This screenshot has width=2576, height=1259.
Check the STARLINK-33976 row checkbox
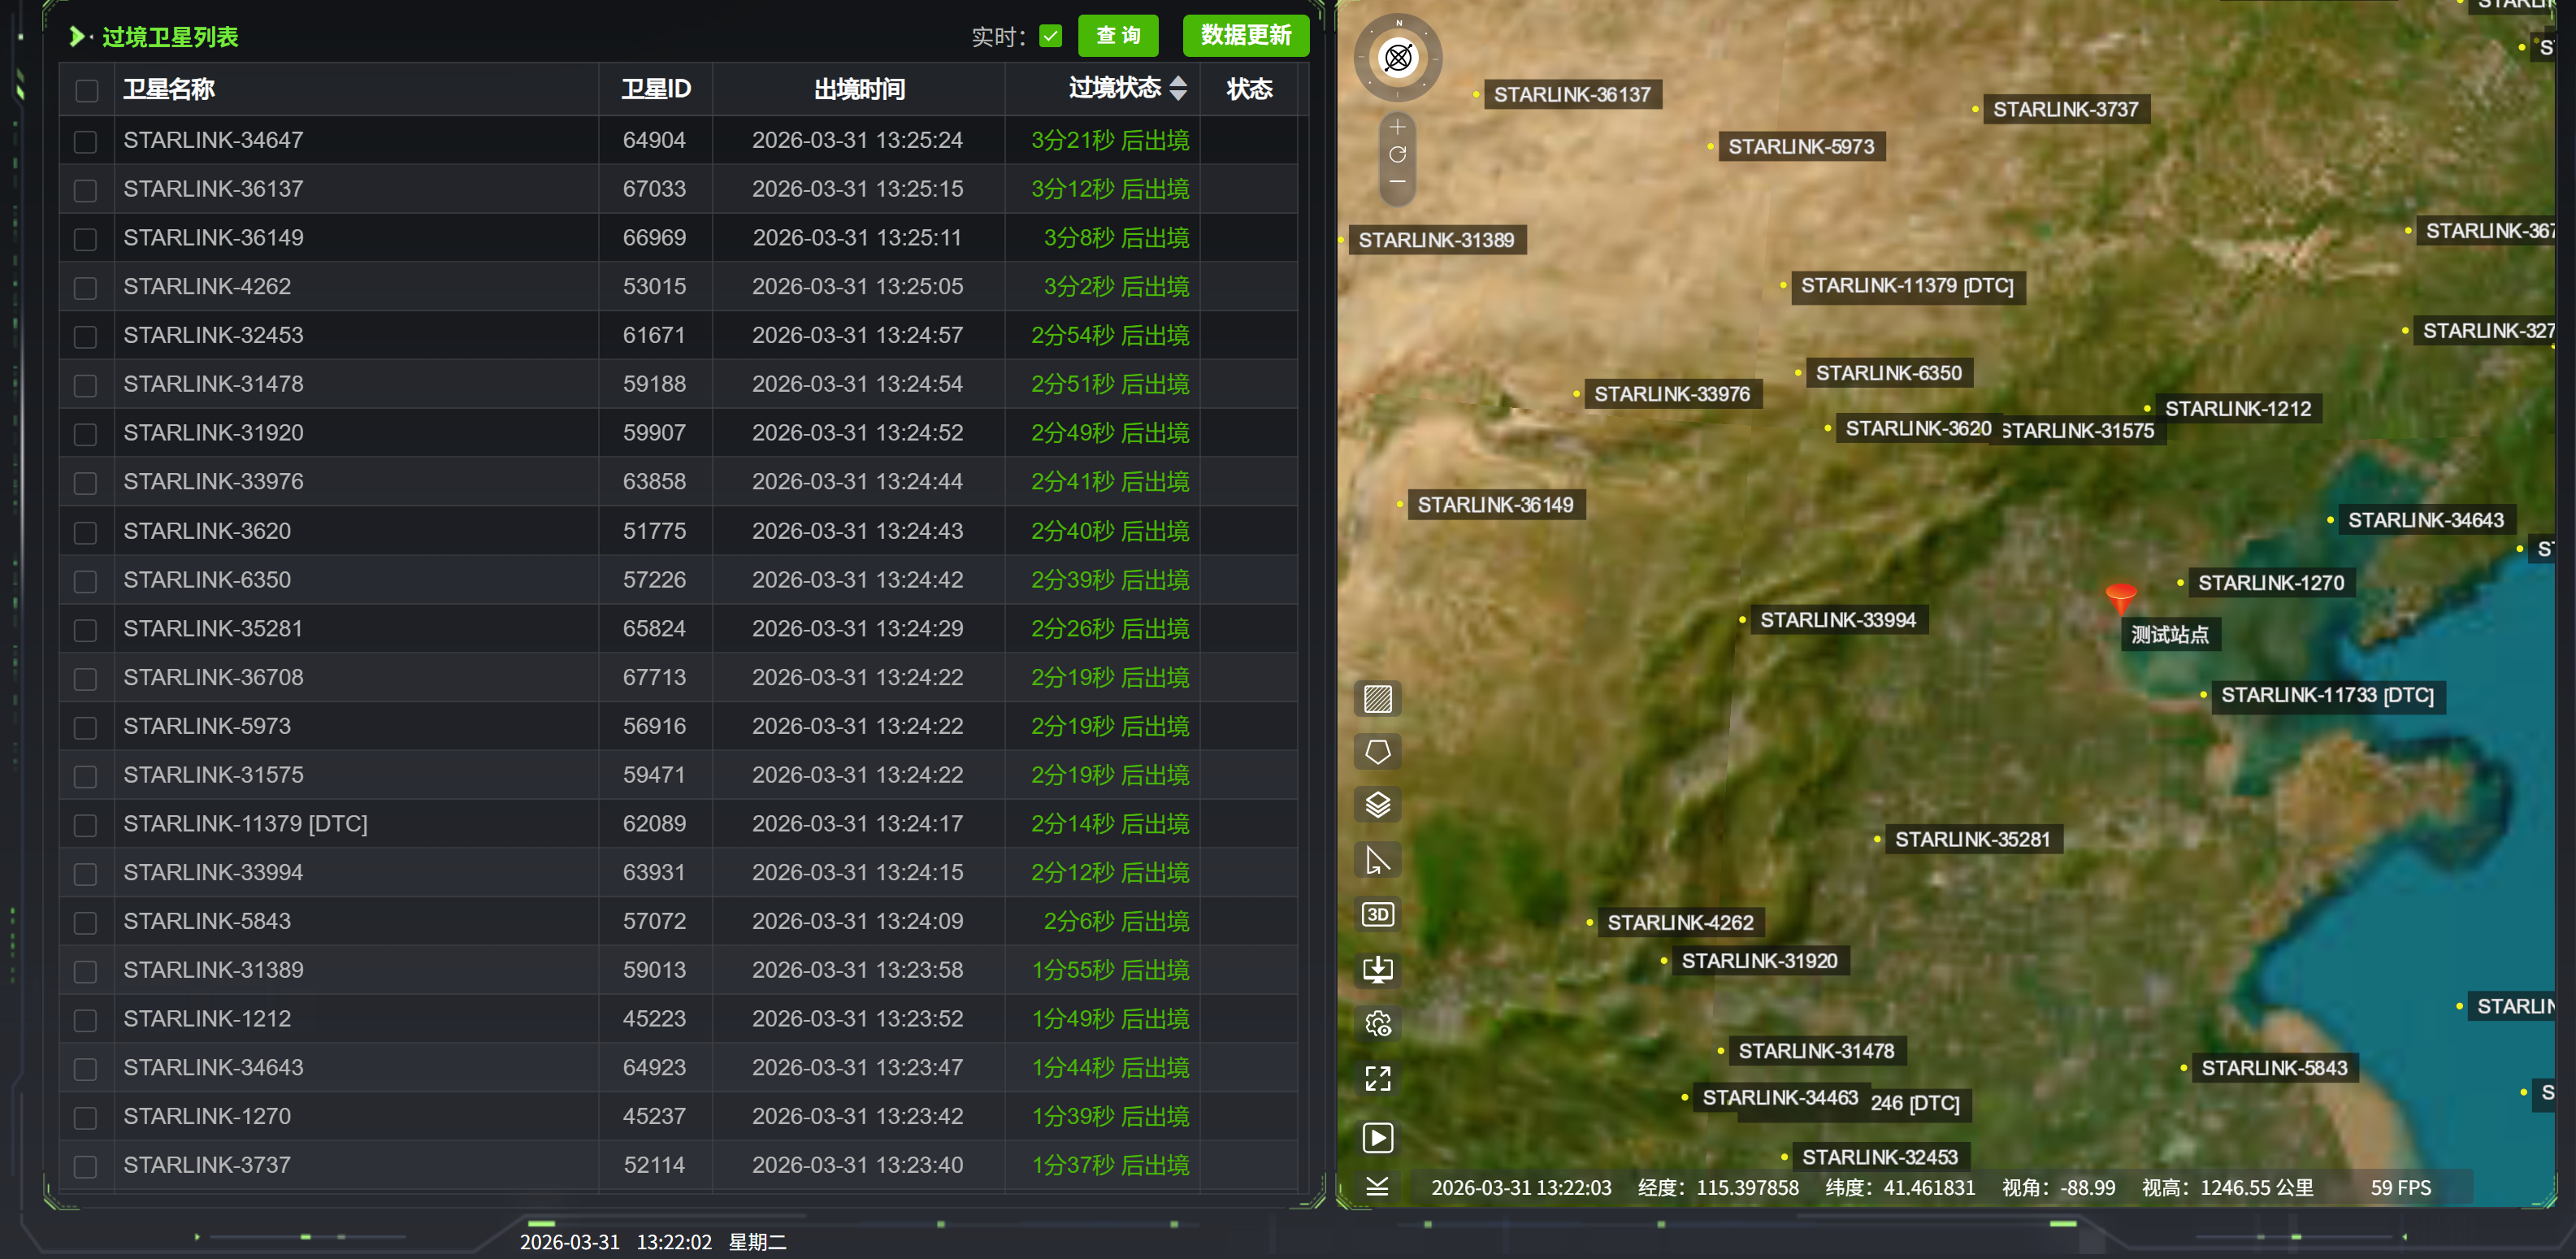[86, 483]
